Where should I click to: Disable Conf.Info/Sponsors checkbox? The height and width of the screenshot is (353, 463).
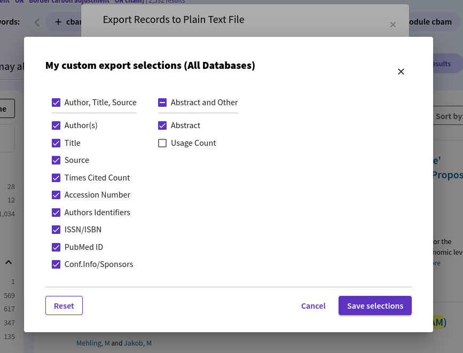coord(56,264)
